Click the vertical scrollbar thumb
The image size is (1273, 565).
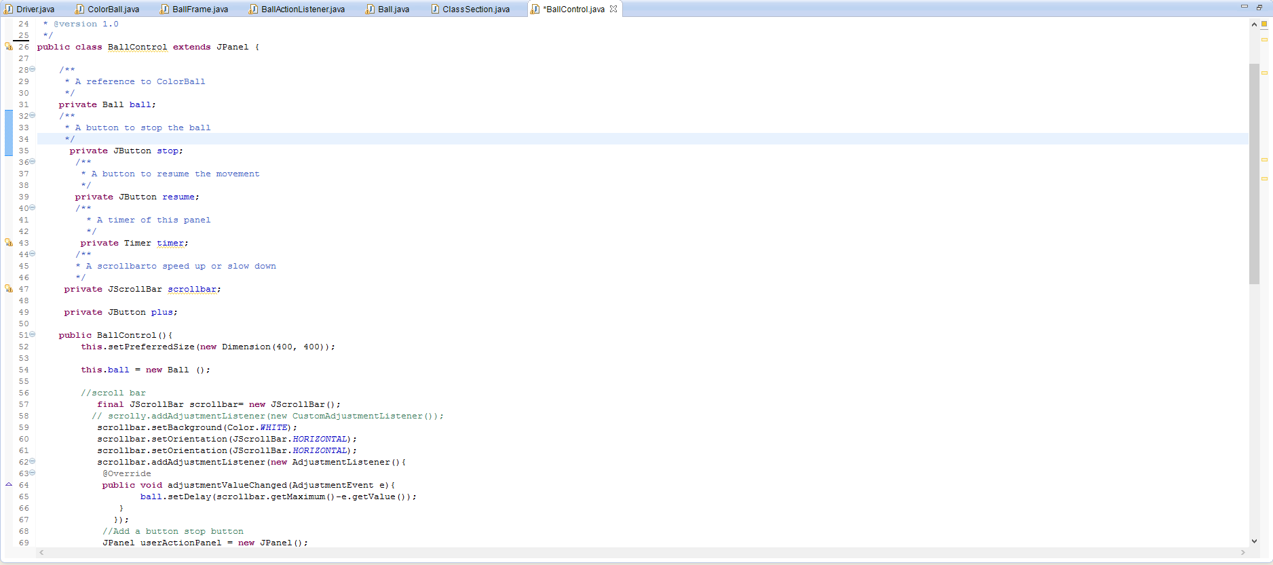1254,174
